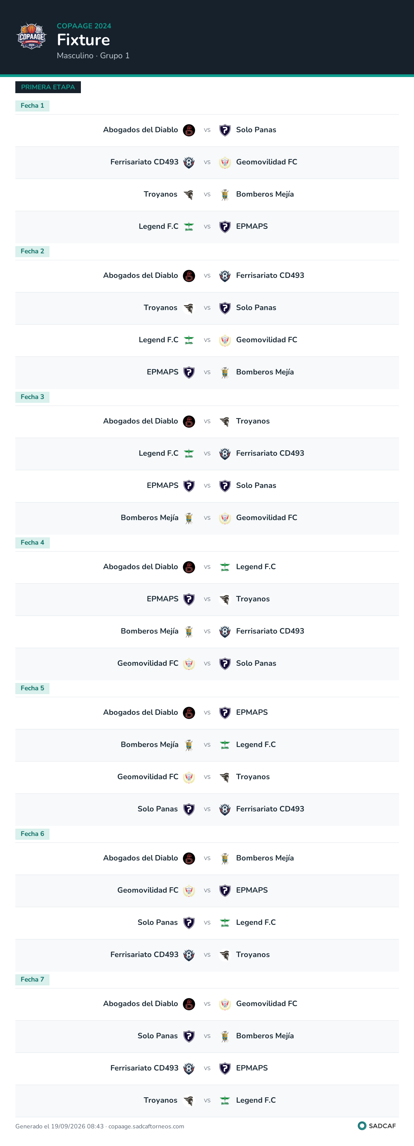This screenshot has height=1146, width=414.
Task: Click Solo Panas shield icon in Fecha 1
Action: tap(225, 130)
